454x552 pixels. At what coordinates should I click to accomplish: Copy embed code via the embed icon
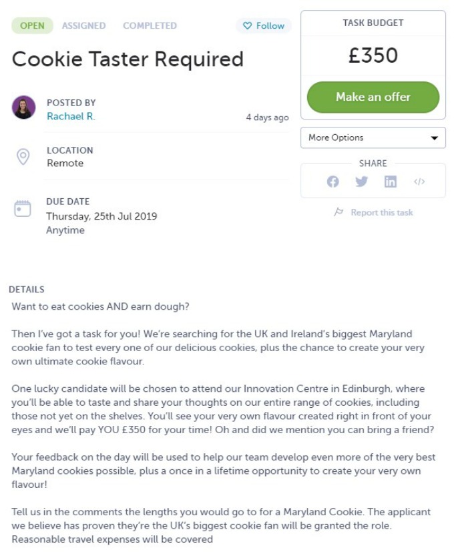[419, 182]
